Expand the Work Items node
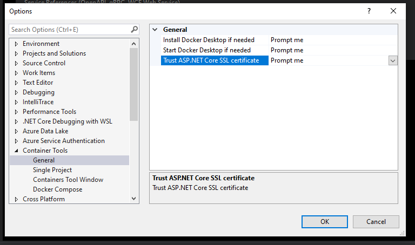This screenshot has height=245, width=415. point(16,73)
